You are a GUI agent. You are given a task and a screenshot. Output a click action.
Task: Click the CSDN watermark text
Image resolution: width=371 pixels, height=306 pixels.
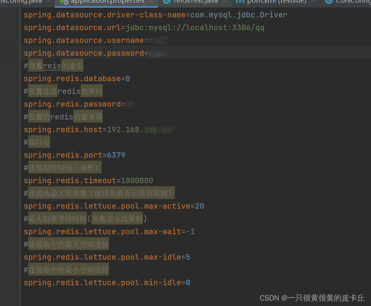tap(311, 298)
